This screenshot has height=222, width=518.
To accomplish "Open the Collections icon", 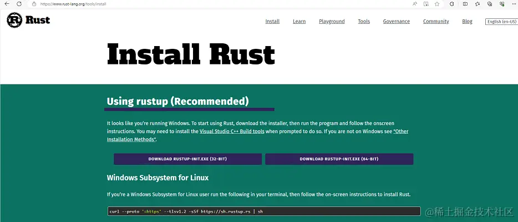I will (x=490, y=4).
